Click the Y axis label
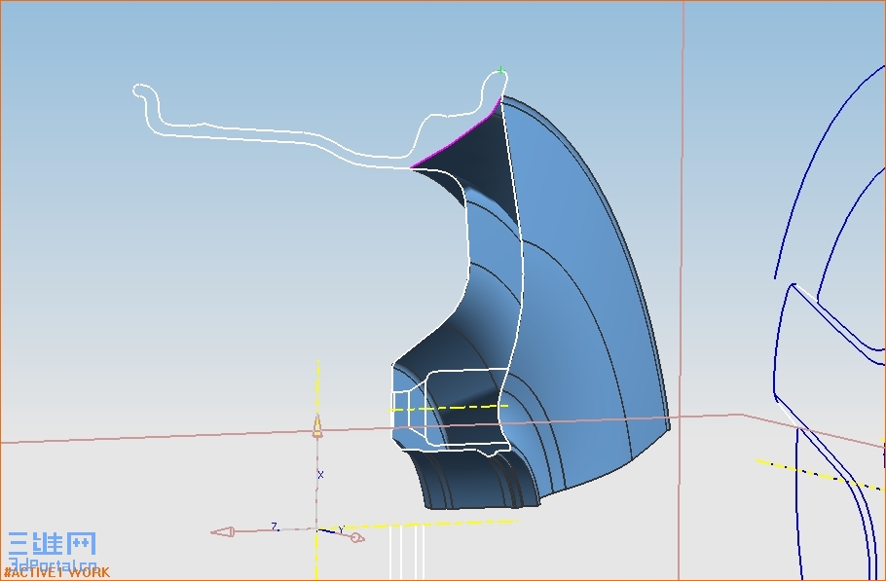This screenshot has height=581, width=886. (x=341, y=529)
